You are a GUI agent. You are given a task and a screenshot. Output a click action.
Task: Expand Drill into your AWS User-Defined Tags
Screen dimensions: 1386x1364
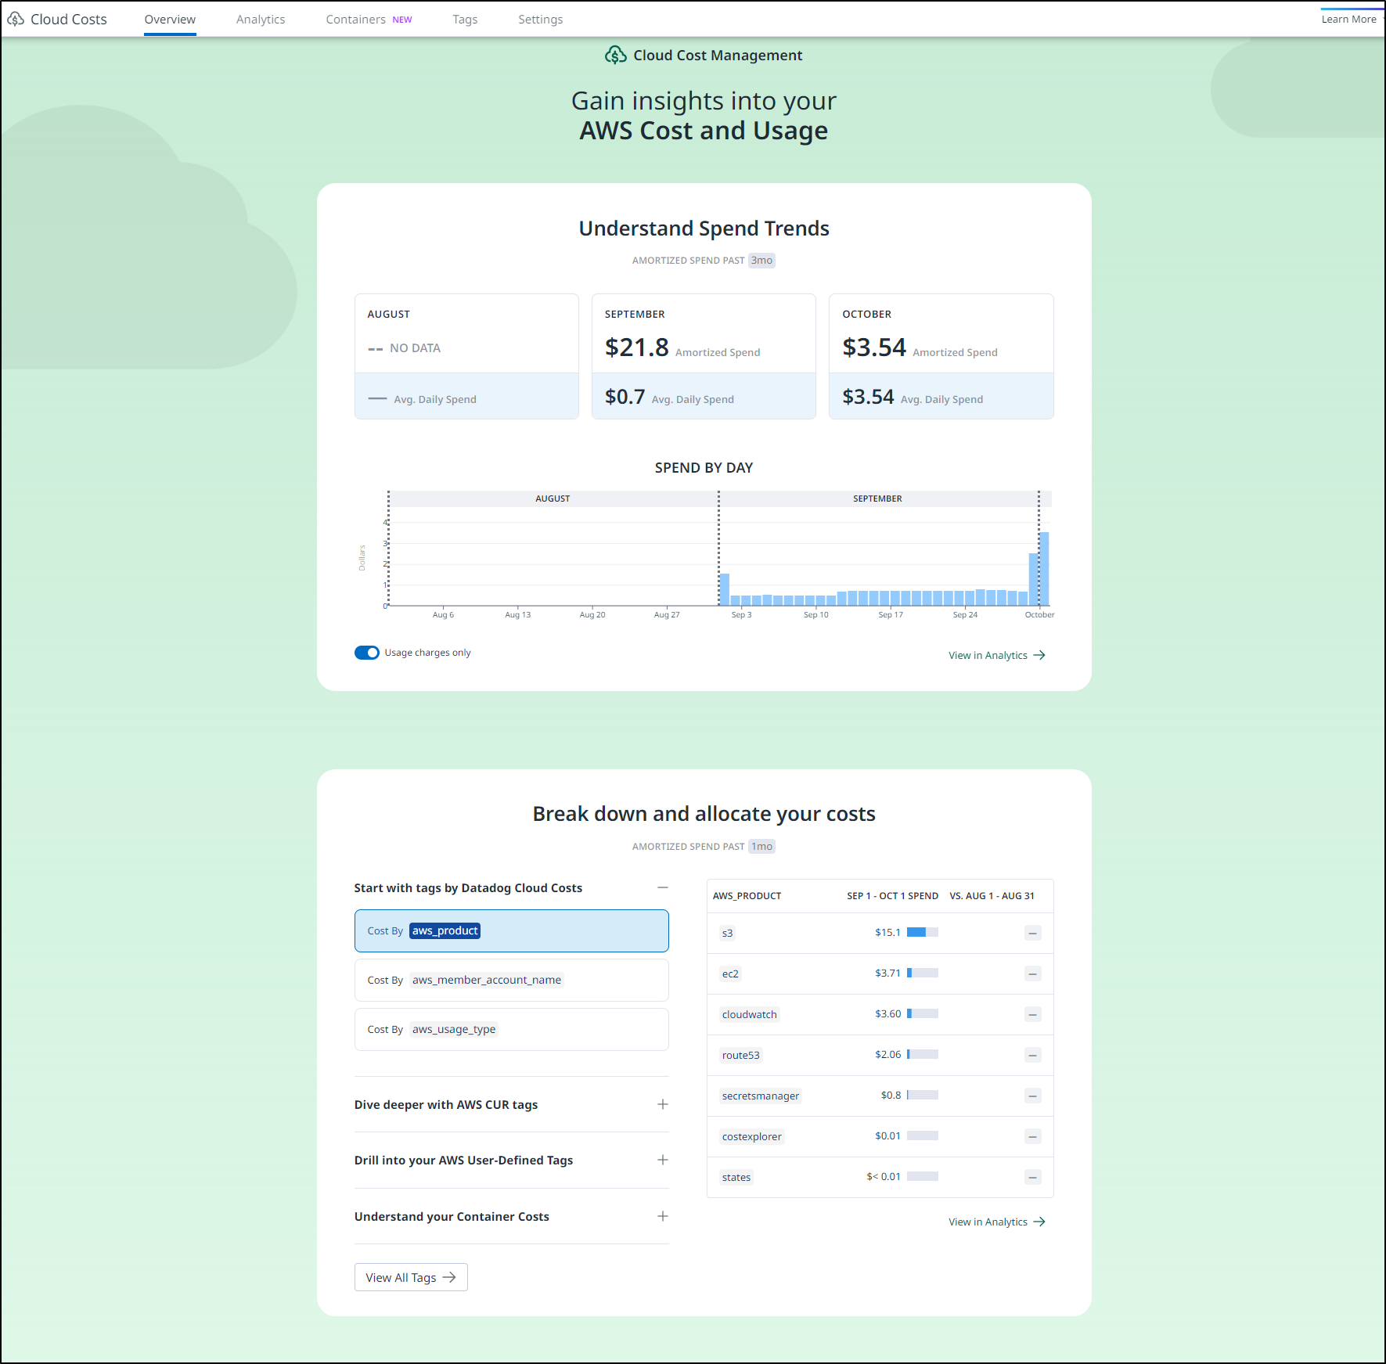[x=663, y=1161]
